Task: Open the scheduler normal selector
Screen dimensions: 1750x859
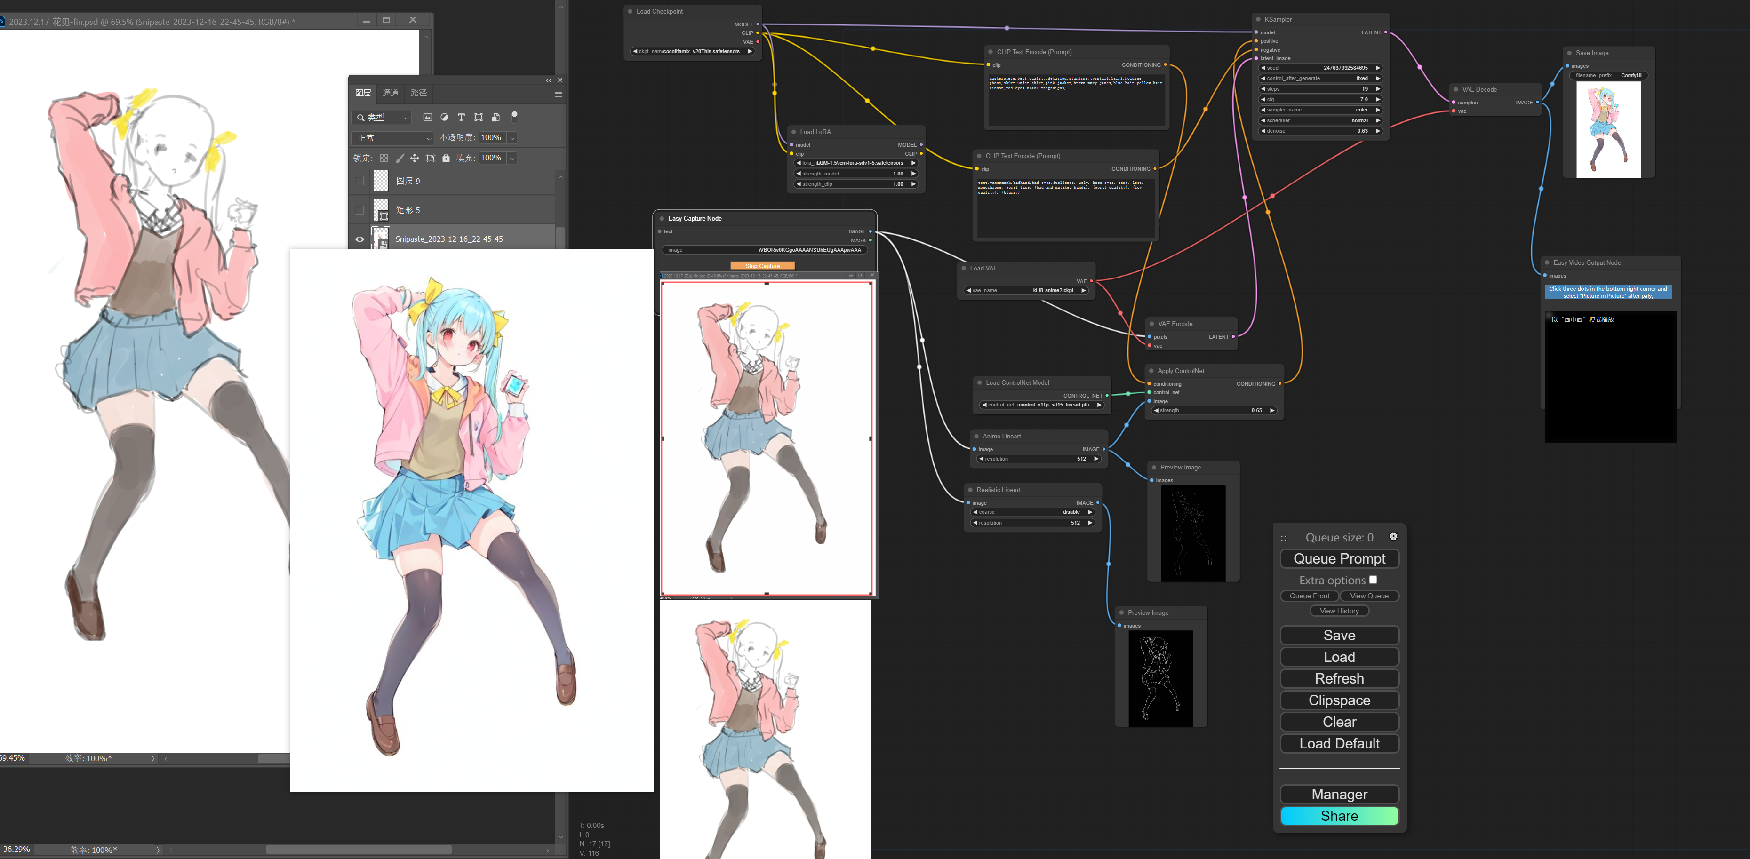Action: point(1321,121)
